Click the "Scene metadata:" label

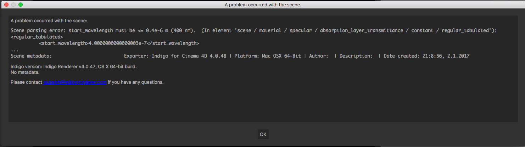point(31,56)
